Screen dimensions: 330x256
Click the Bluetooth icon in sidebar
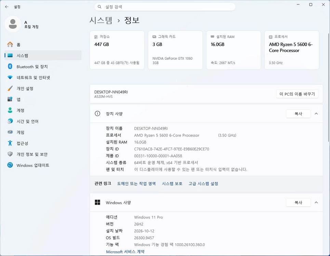coord(10,66)
